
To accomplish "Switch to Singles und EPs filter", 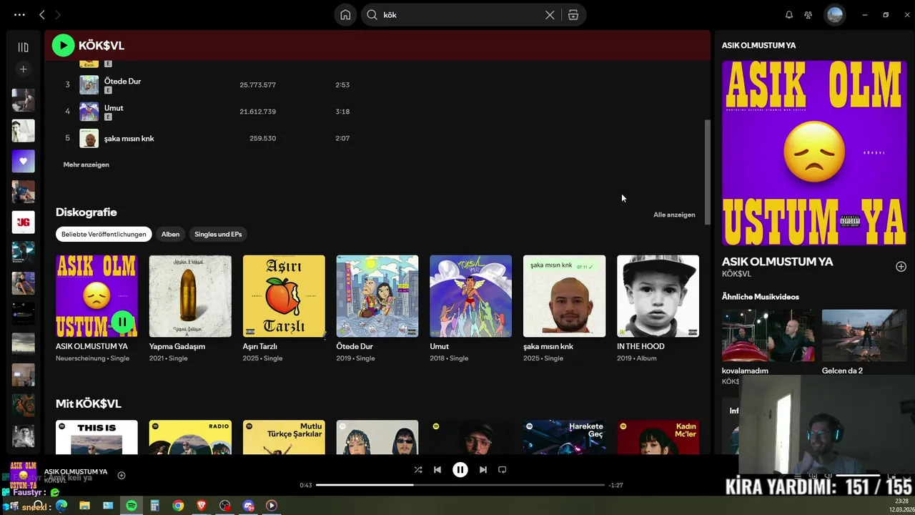I will coord(218,234).
